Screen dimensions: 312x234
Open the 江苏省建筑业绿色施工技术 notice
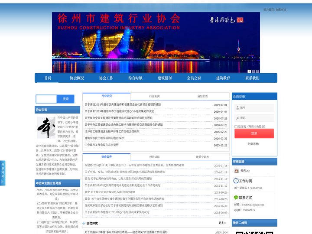pyautogui.click(x=123, y=125)
